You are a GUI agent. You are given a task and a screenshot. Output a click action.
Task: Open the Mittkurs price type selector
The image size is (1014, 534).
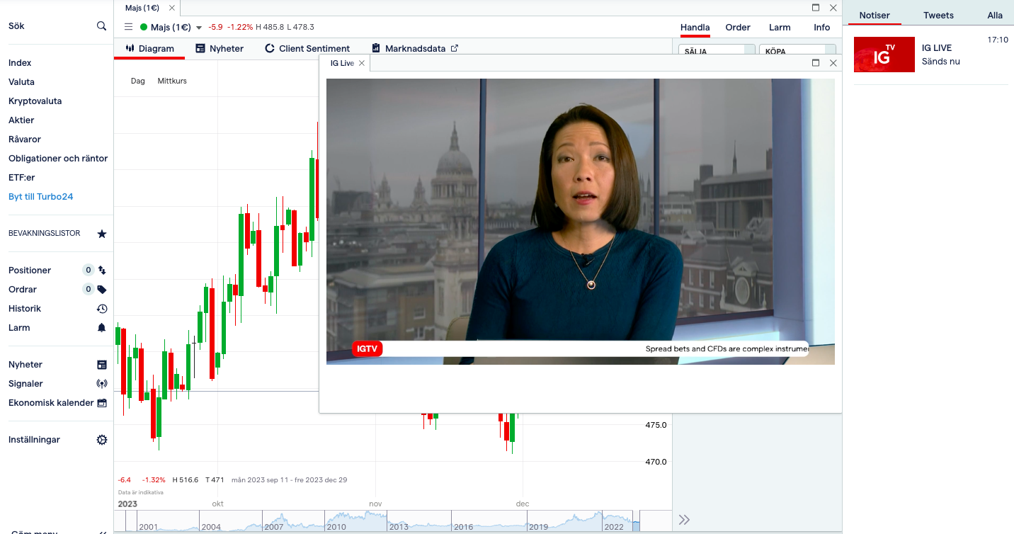pyautogui.click(x=172, y=81)
